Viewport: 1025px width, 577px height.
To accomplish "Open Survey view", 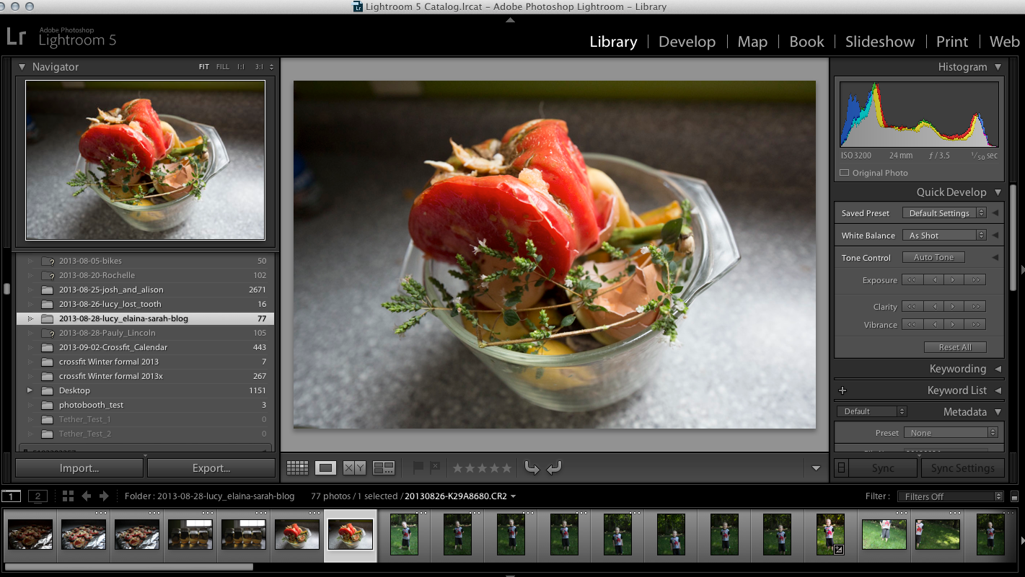I will click(x=384, y=468).
